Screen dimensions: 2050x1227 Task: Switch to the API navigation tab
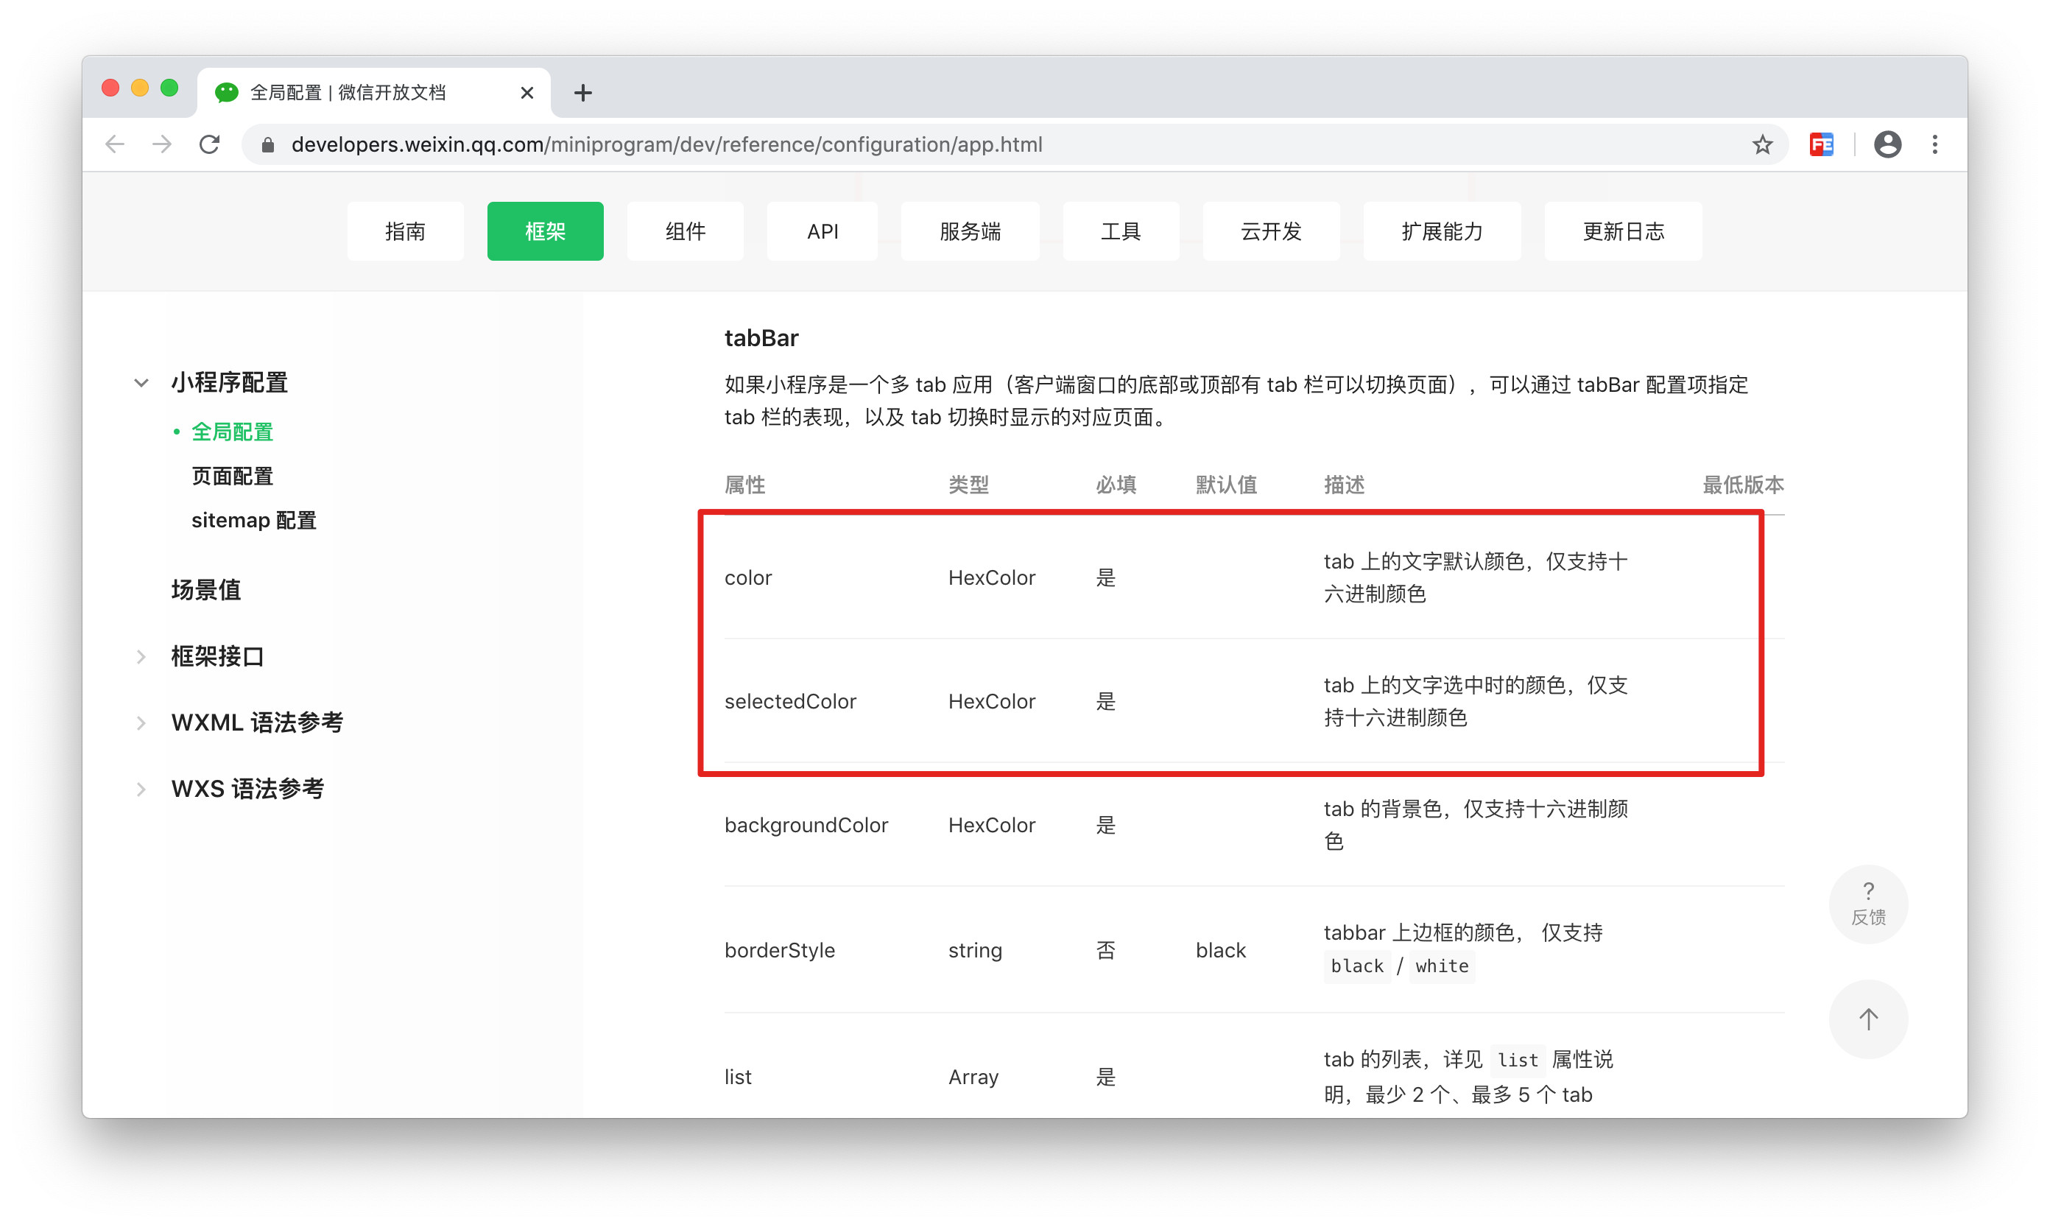click(x=822, y=231)
